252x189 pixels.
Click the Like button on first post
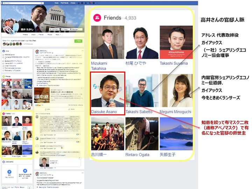[x=47, y=109]
